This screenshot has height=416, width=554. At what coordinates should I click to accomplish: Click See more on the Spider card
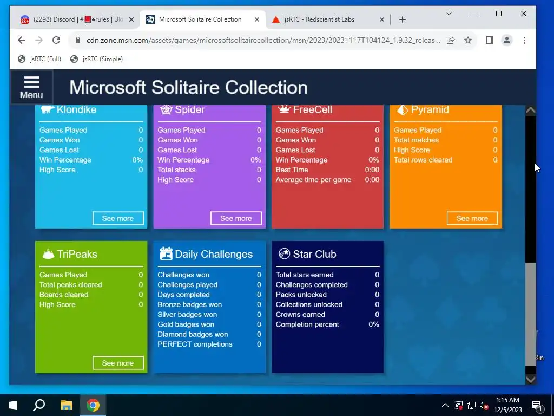pos(236,218)
